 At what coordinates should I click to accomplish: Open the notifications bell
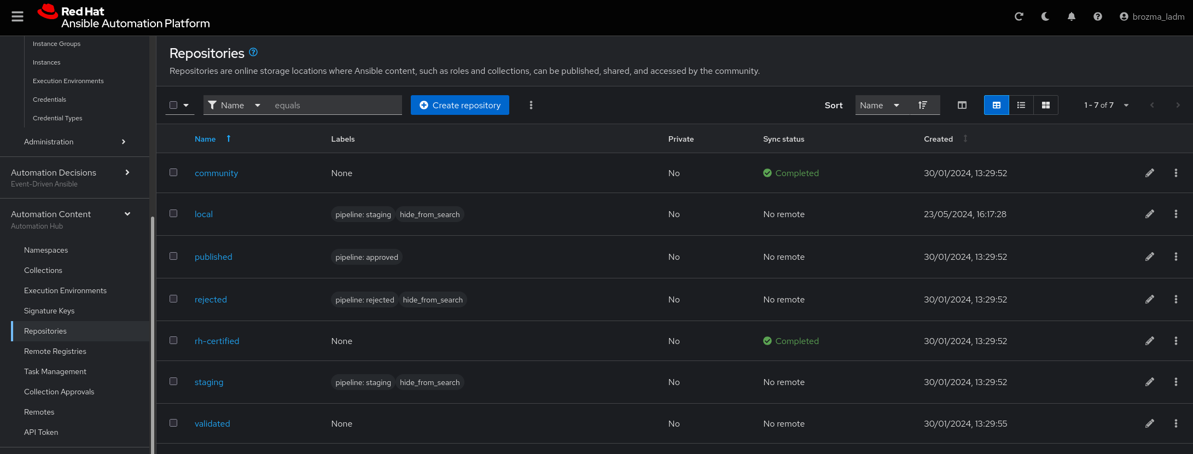(x=1071, y=17)
